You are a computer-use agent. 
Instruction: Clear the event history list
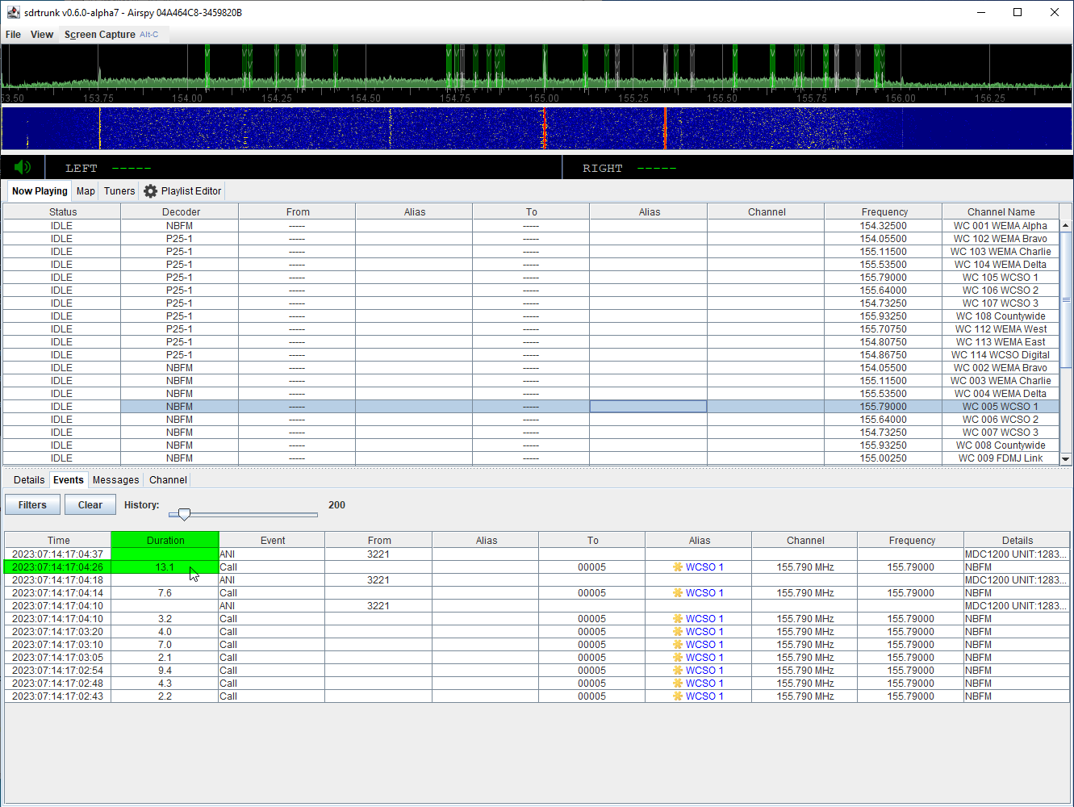pos(90,504)
